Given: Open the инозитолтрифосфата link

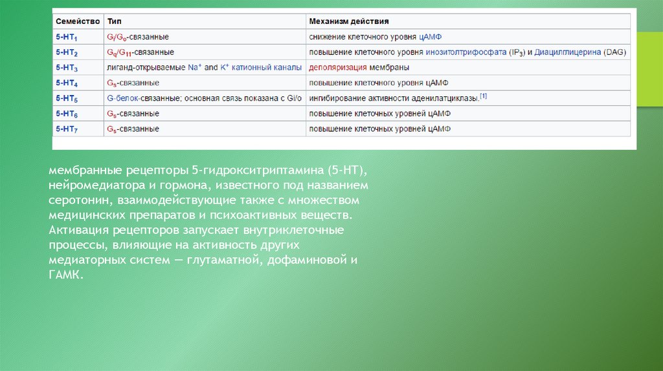Looking at the screenshot, I should point(464,52).
